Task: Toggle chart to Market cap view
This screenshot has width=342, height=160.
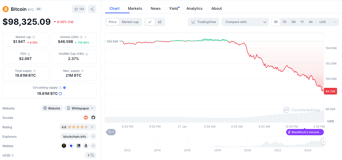Action: pyautogui.click(x=130, y=22)
